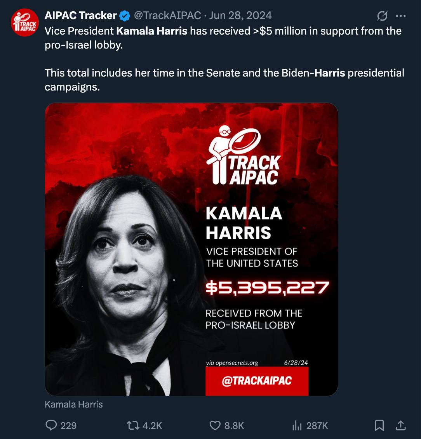This screenshot has width=421, height=439.
Task: Open the three-dot More options menu
Action: [400, 16]
